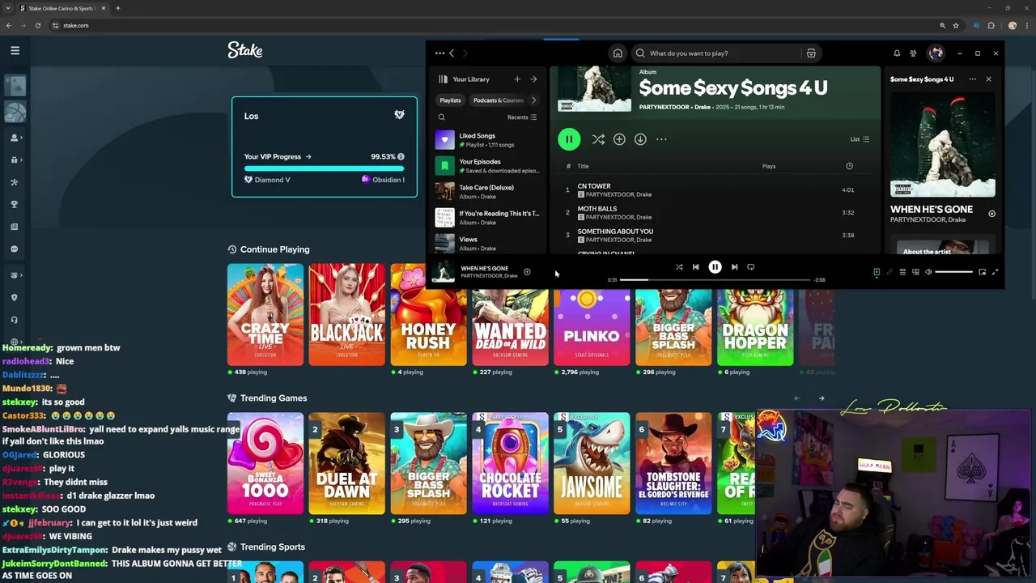Expand the gift promotions section in Stake sidebar
This screenshot has height=583, width=1036.
(15, 160)
